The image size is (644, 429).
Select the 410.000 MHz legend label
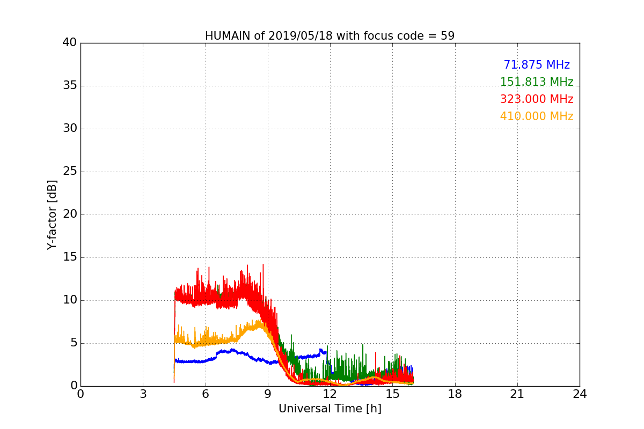point(537,116)
